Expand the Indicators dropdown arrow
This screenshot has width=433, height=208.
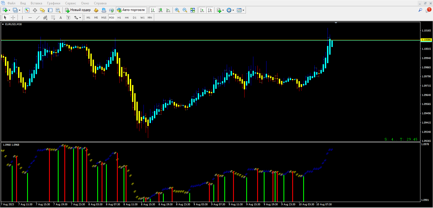(x=223, y=10)
